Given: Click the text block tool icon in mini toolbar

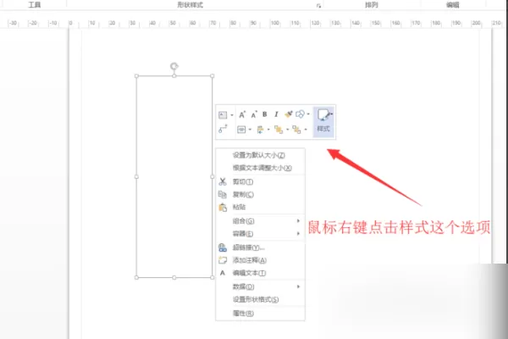Looking at the screenshot, I should (223, 115).
